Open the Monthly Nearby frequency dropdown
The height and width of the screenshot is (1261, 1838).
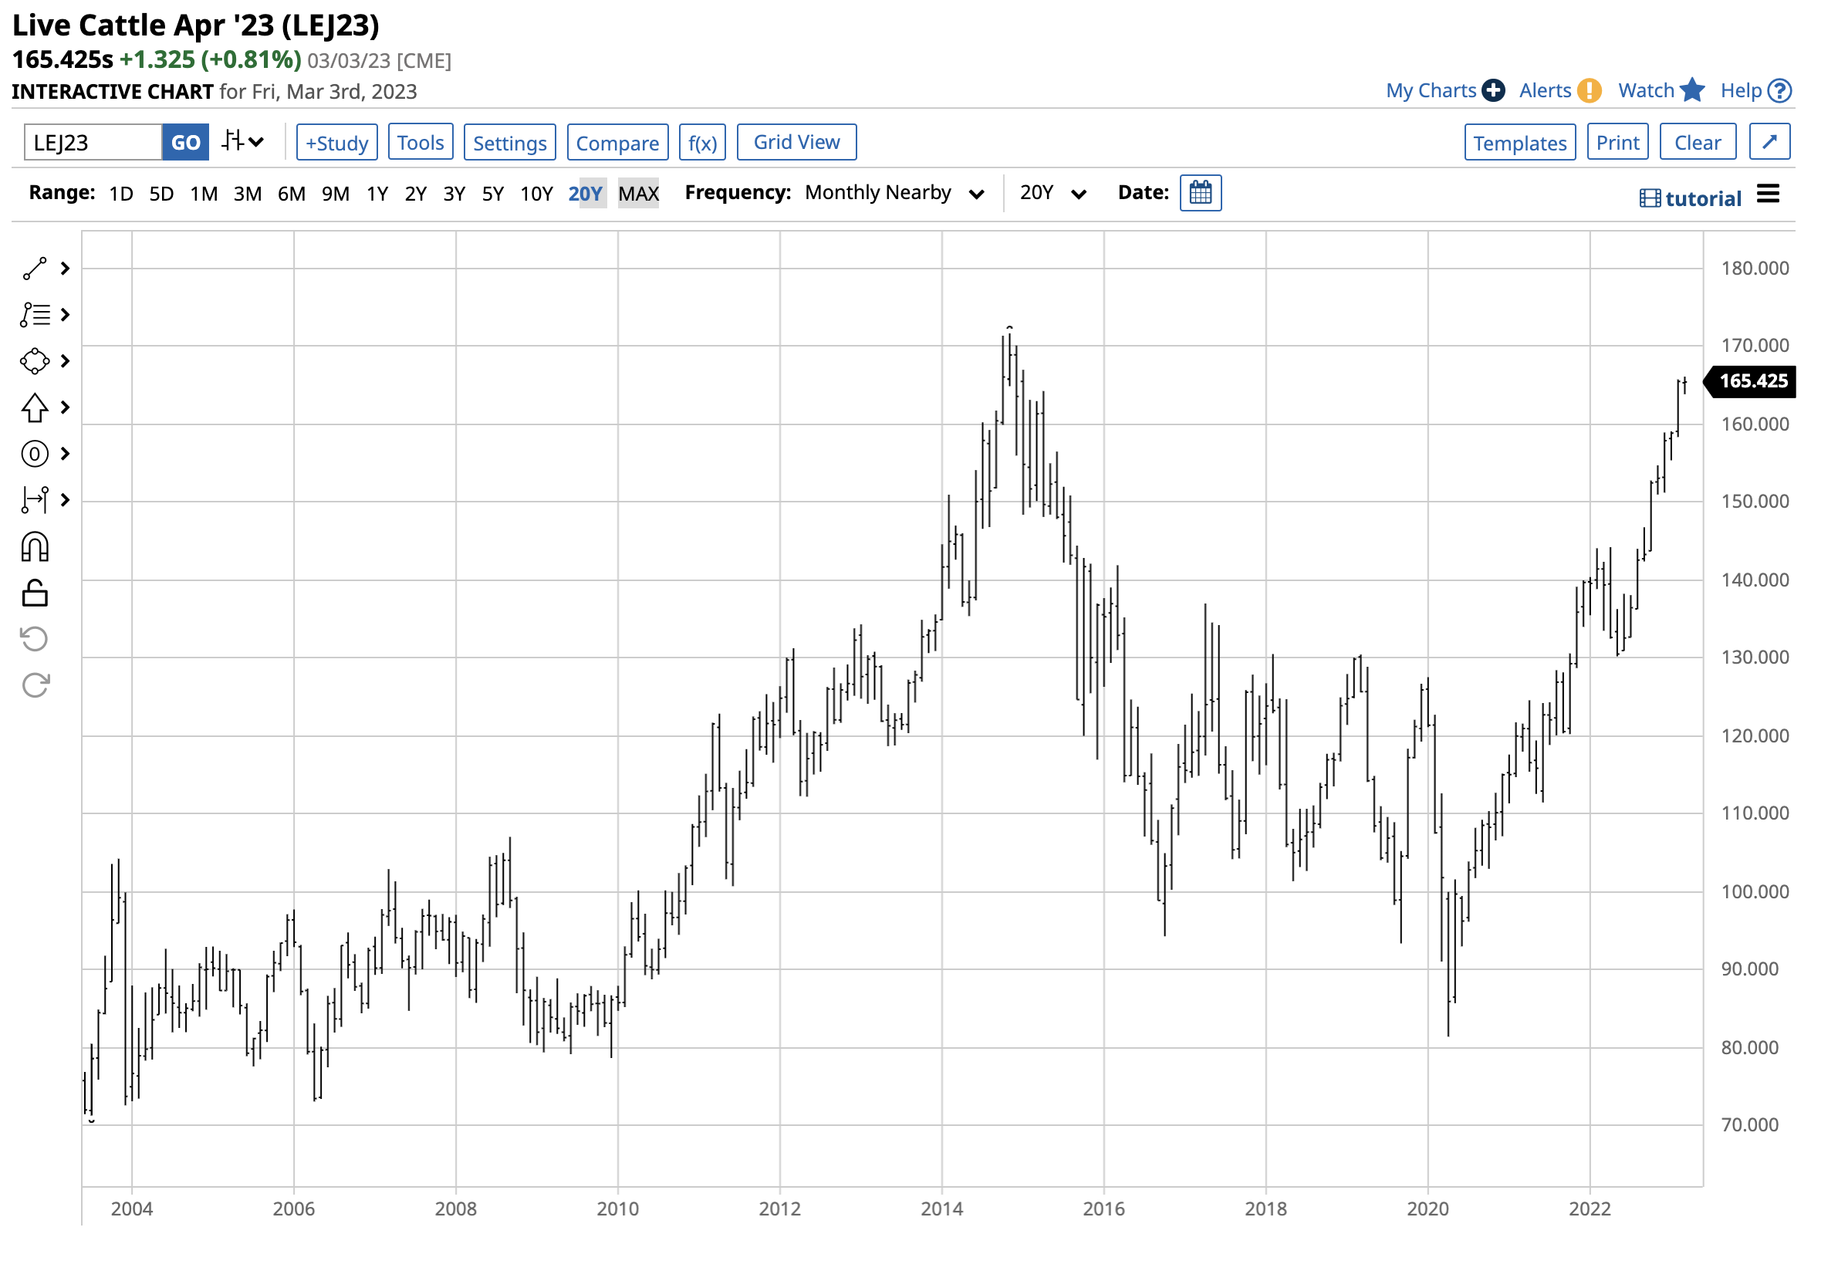click(894, 193)
